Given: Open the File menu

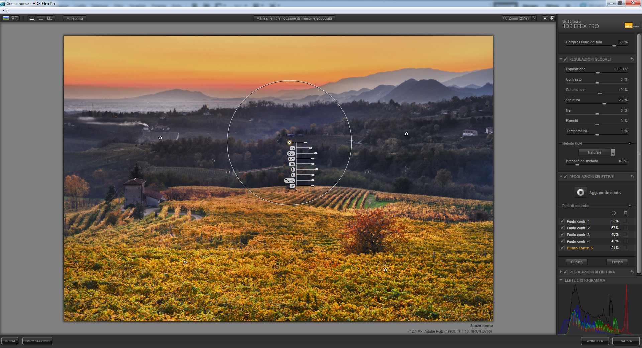Looking at the screenshot, I should click(x=5, y=11).
